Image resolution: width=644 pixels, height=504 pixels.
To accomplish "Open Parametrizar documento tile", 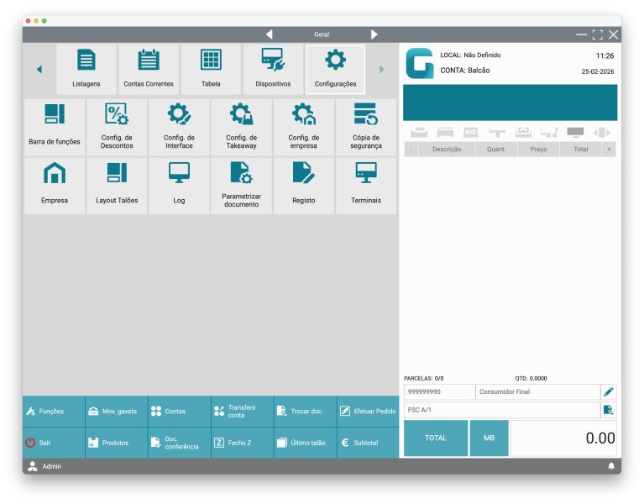I will (241, 186).
